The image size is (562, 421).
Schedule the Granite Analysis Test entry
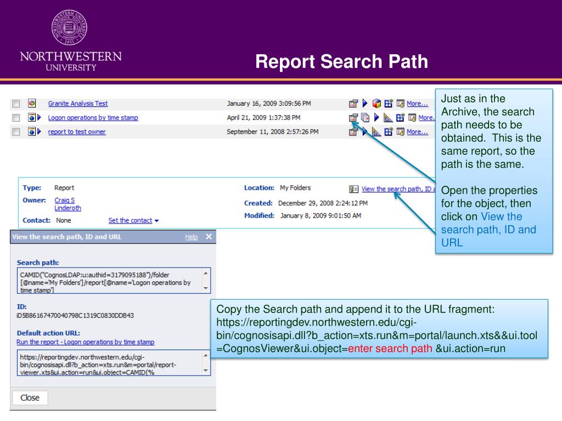400,104
